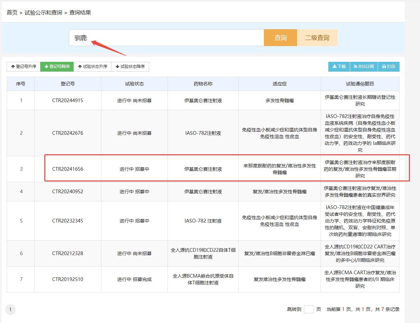Subscribe via RSS订阅 button

pos(364,67)
